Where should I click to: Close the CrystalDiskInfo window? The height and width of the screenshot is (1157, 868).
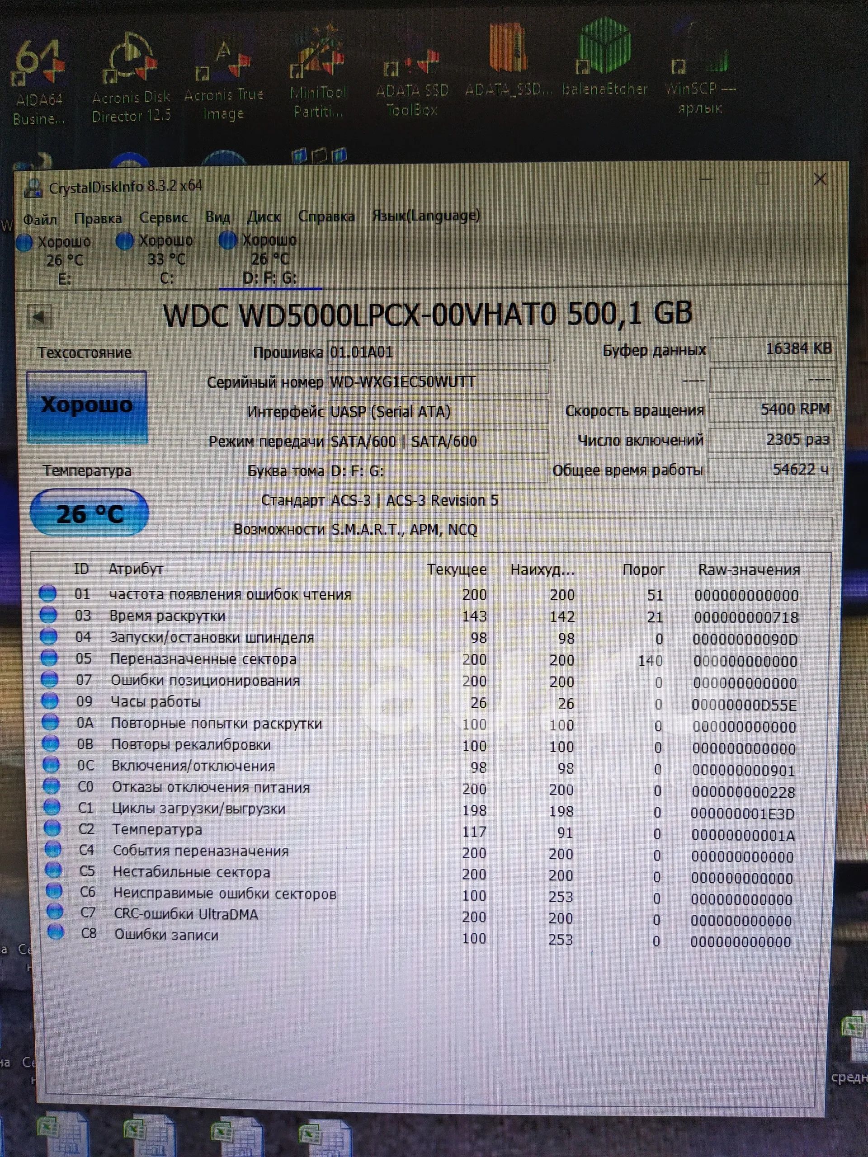pyautogui.click(x=820, y=179)
